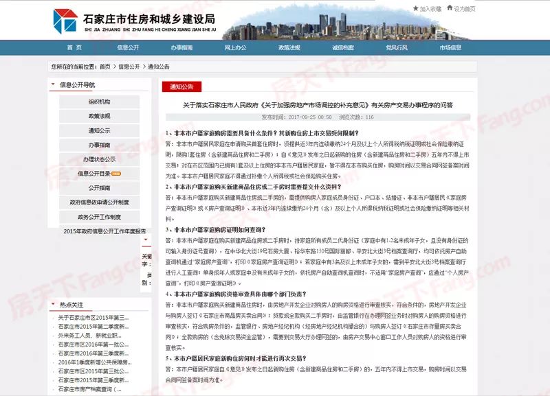Open 办事指南 in the left sidebar
This screenshot has width=550, height=396.
tap(99, 145)
